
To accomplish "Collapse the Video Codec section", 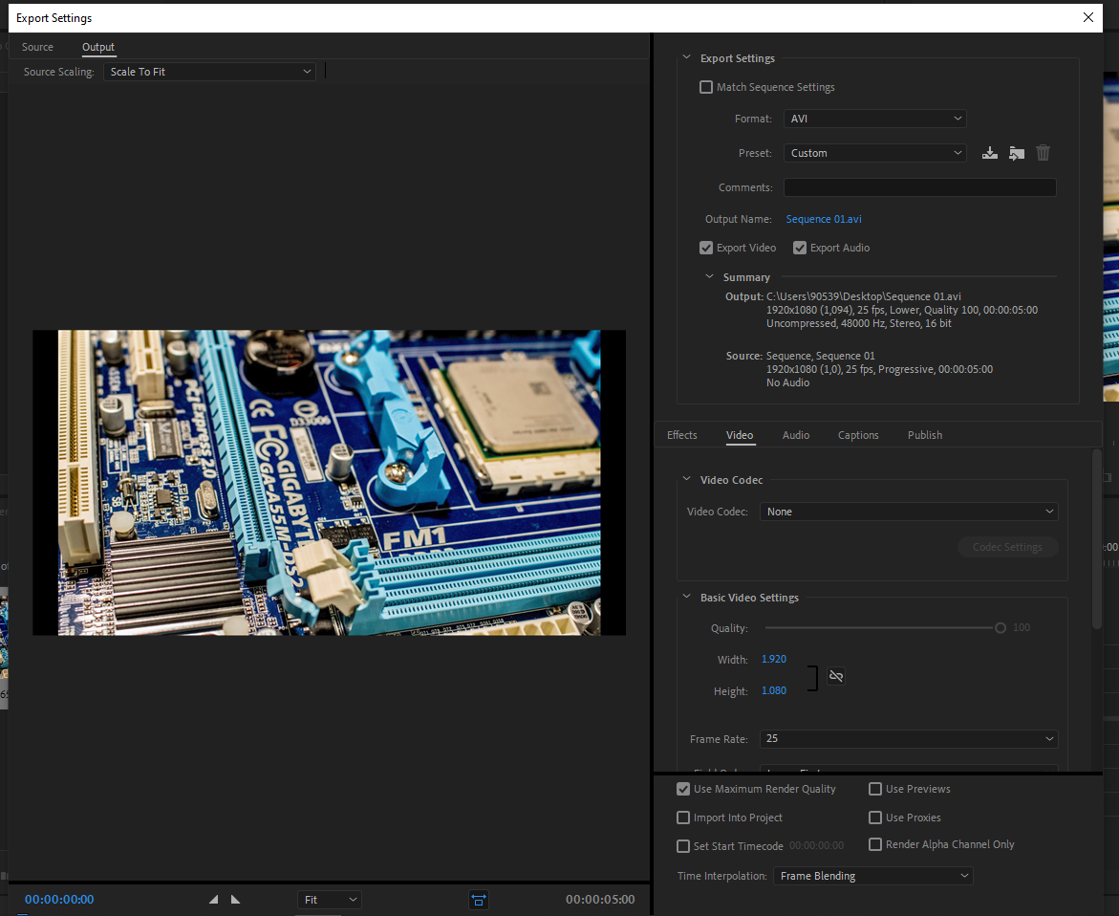I will (686, 480).
